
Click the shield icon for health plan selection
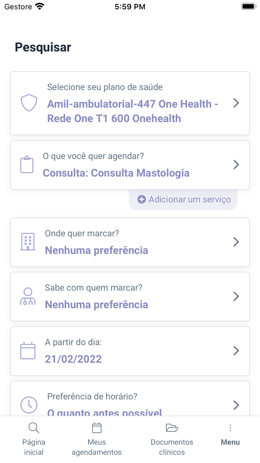(29, 103)
